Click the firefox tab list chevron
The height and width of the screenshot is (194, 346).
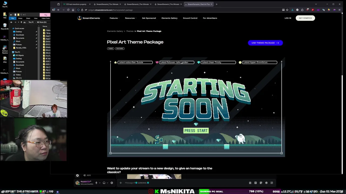(x=316, y=4)
